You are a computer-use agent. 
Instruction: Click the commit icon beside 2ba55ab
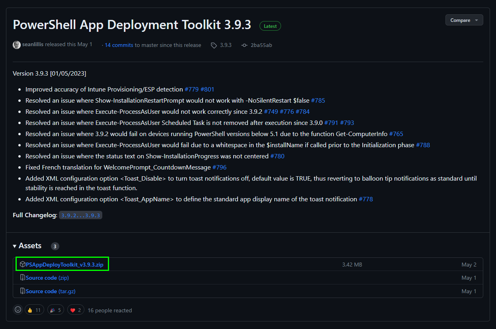[x=244, y=45]
